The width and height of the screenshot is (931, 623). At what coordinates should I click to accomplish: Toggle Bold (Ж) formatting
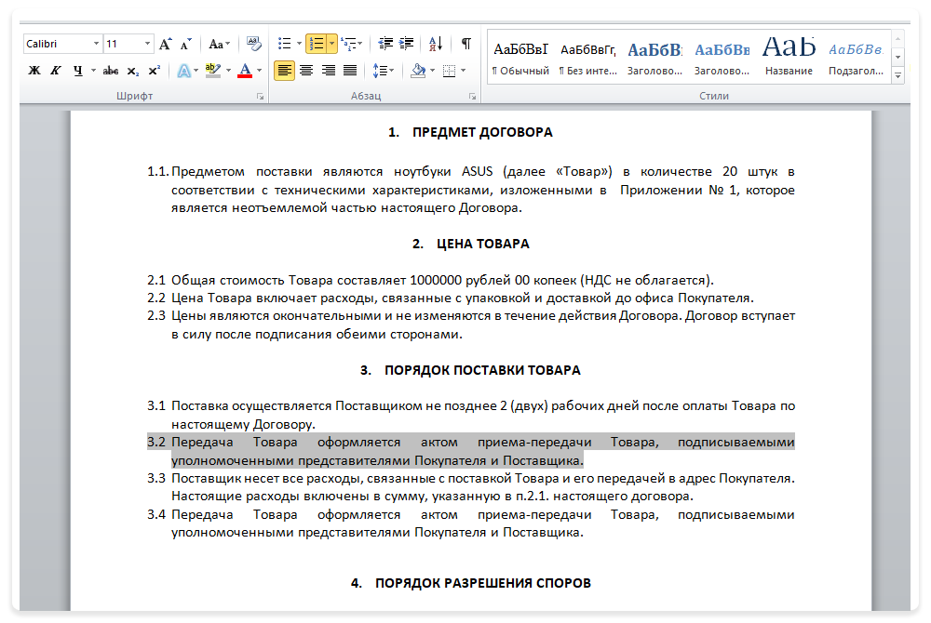tap(33, 71)
